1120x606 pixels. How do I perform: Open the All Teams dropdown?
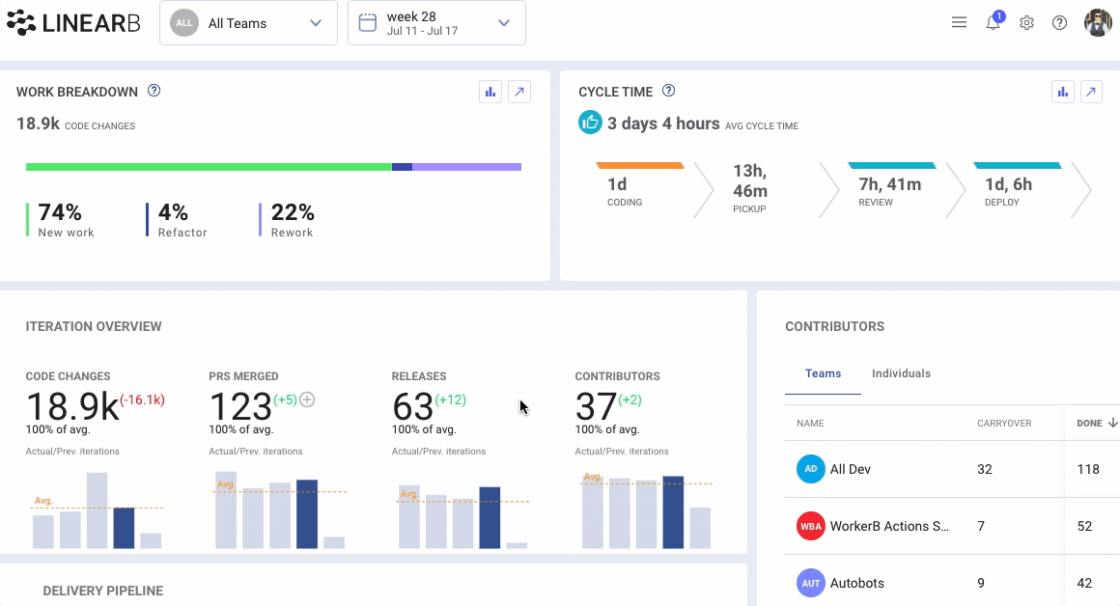[248, 23]
